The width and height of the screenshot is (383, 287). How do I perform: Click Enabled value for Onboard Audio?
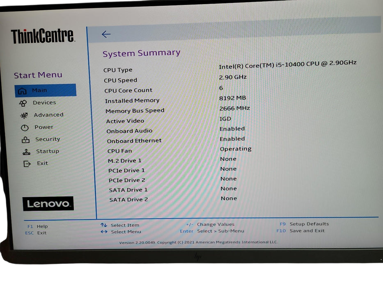pyautogui.click(x=232, y=129)
